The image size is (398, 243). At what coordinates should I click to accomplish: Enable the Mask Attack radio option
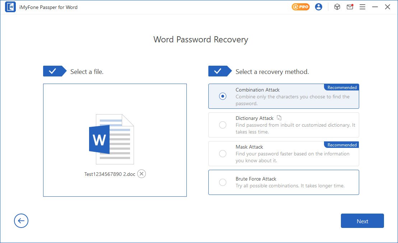coord(223,154)
